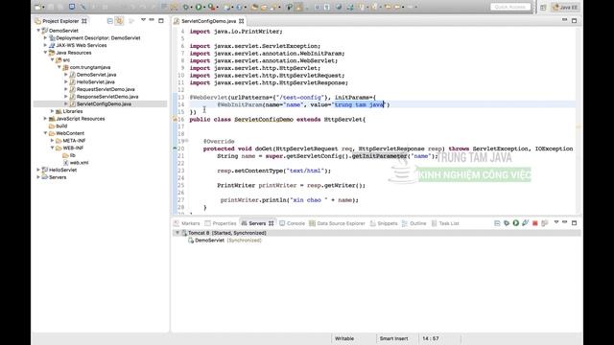Click Smart Insert status bar entry

tap(393, 338)
